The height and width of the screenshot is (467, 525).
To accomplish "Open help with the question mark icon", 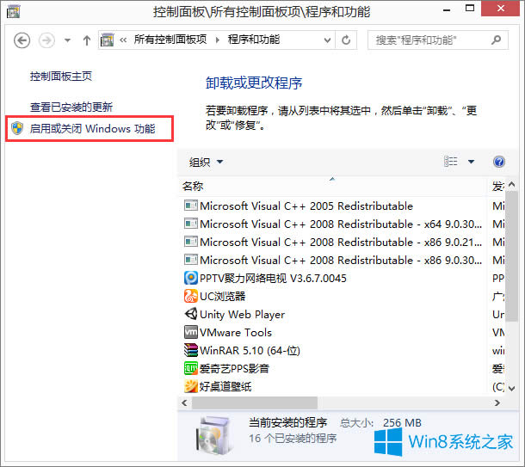I will 498,162.
